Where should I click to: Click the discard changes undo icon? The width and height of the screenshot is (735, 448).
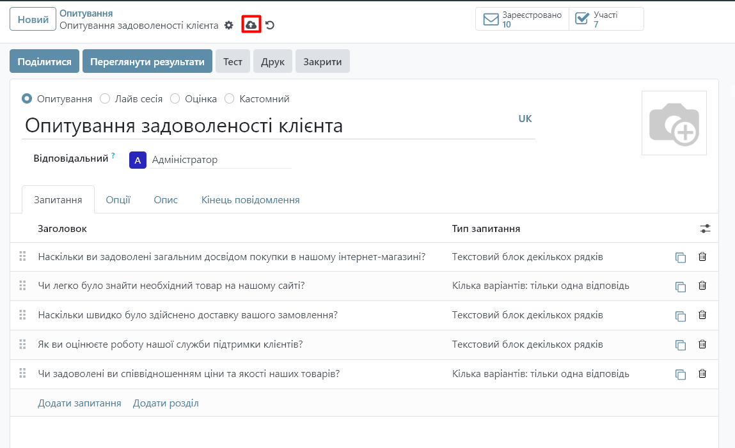pyautogui.click(x=270, y=25)
